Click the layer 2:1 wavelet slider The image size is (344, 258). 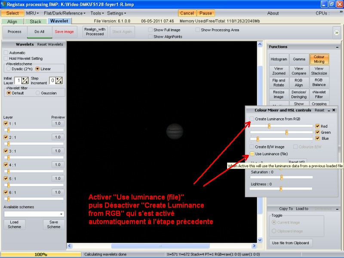click(x=34, y=144)
